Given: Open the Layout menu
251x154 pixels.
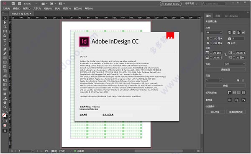Looking at the screenshot, I should coord(27,8).
